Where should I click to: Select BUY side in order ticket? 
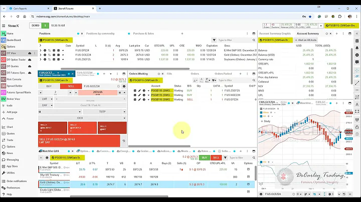pos(49,86)
